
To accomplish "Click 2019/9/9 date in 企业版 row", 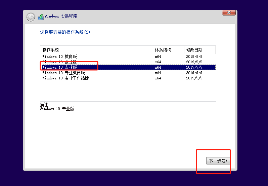I will point(194,62).
